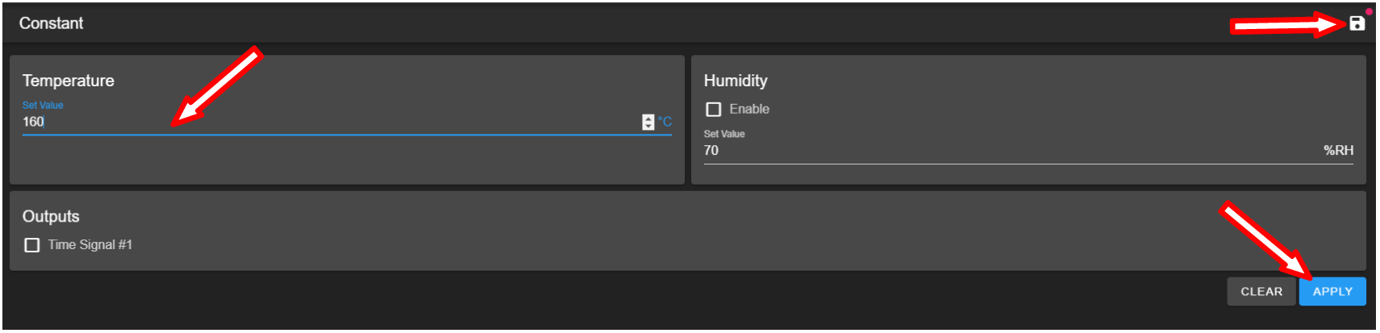This screenshot has height=333, width=1380.
Task: Toggle the Time Signal #1 checkbox
Action: click(x=31, y=245)
